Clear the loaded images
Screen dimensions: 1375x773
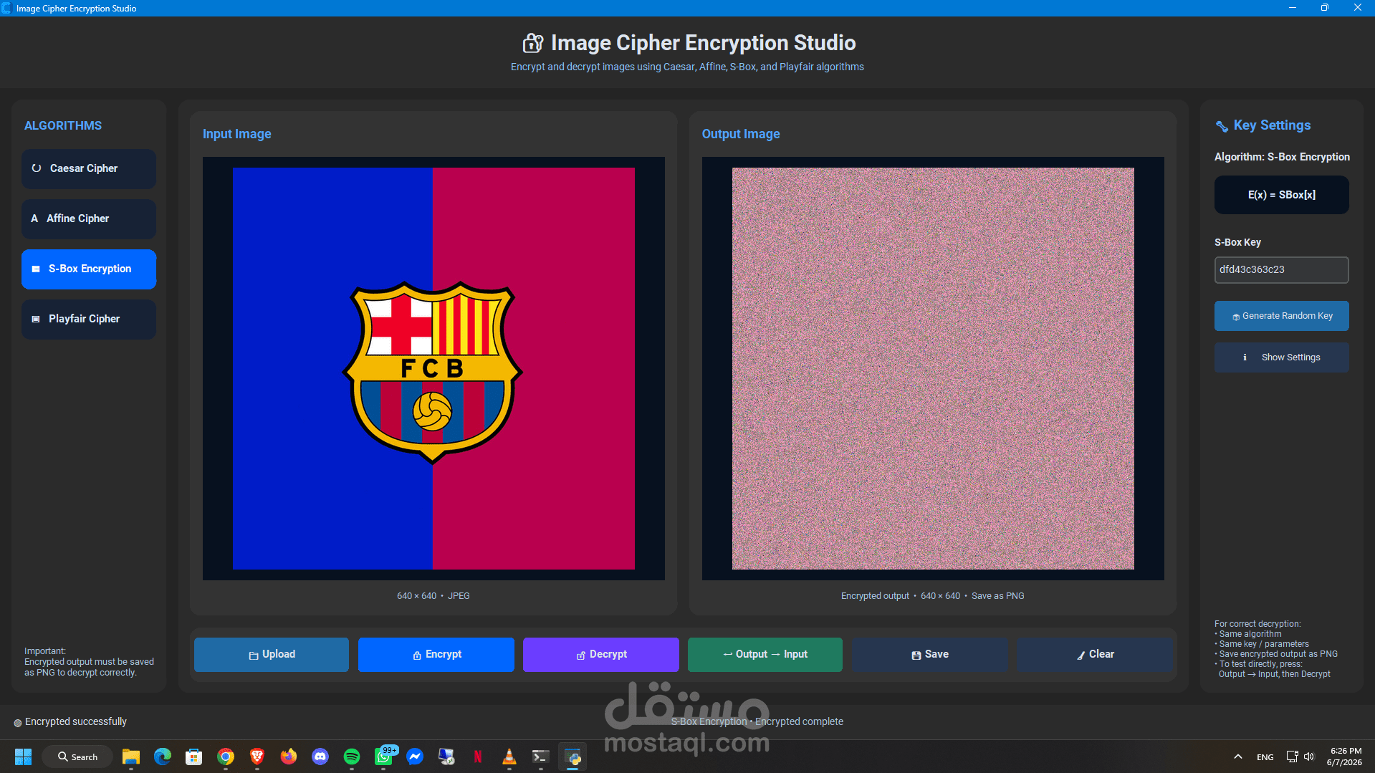tap(1095, 655)
